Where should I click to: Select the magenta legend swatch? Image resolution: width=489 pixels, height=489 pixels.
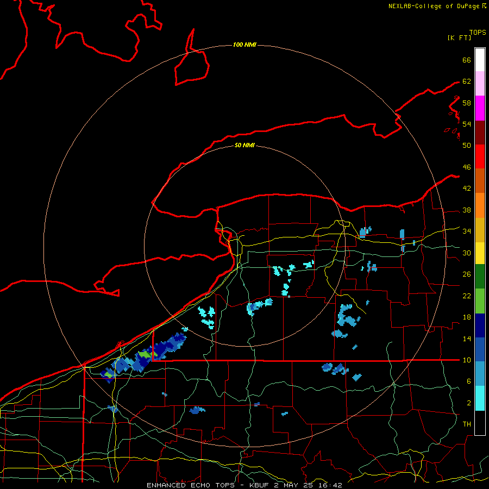pyautogui.click(x=480, y=108)
